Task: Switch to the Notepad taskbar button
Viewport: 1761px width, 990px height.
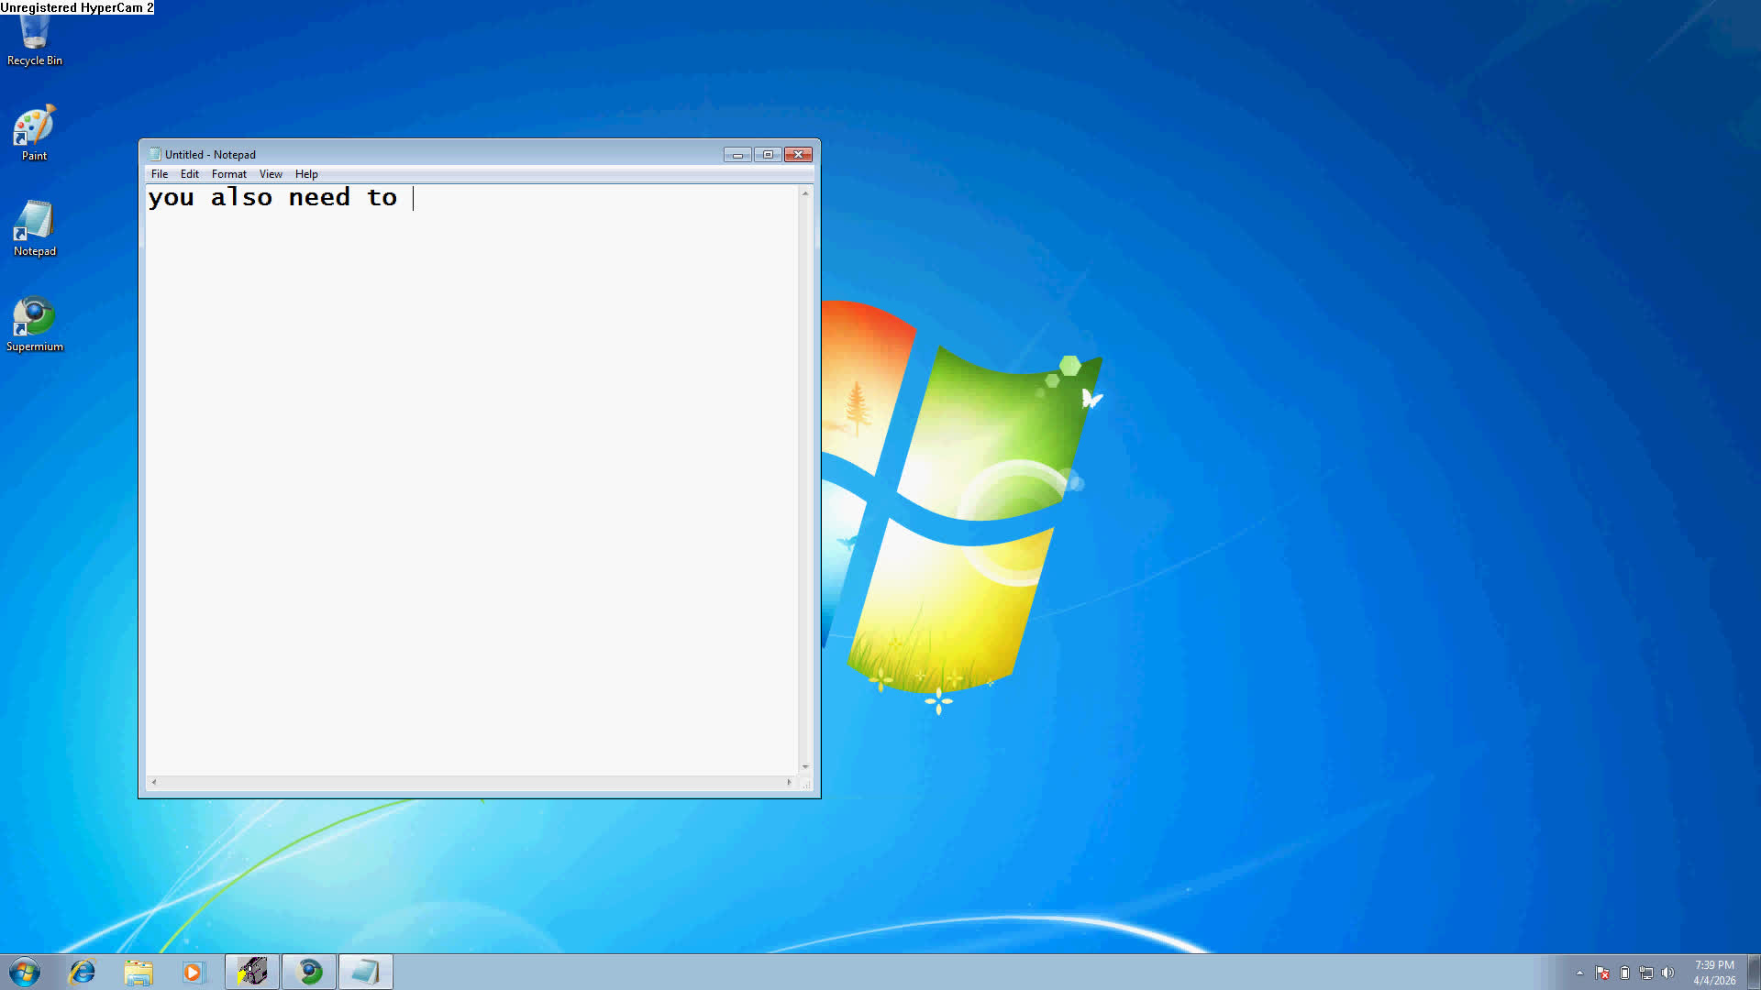Action: [366, 972]
